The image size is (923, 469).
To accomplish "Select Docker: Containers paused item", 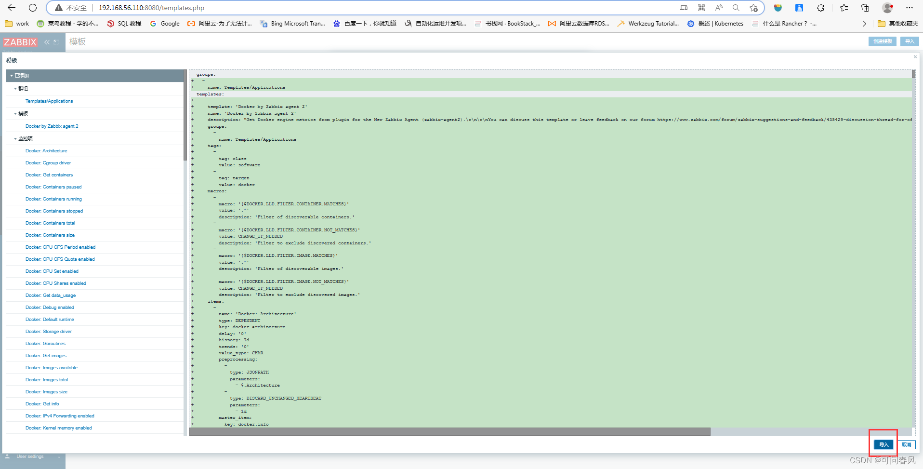I will coord(53,187).
